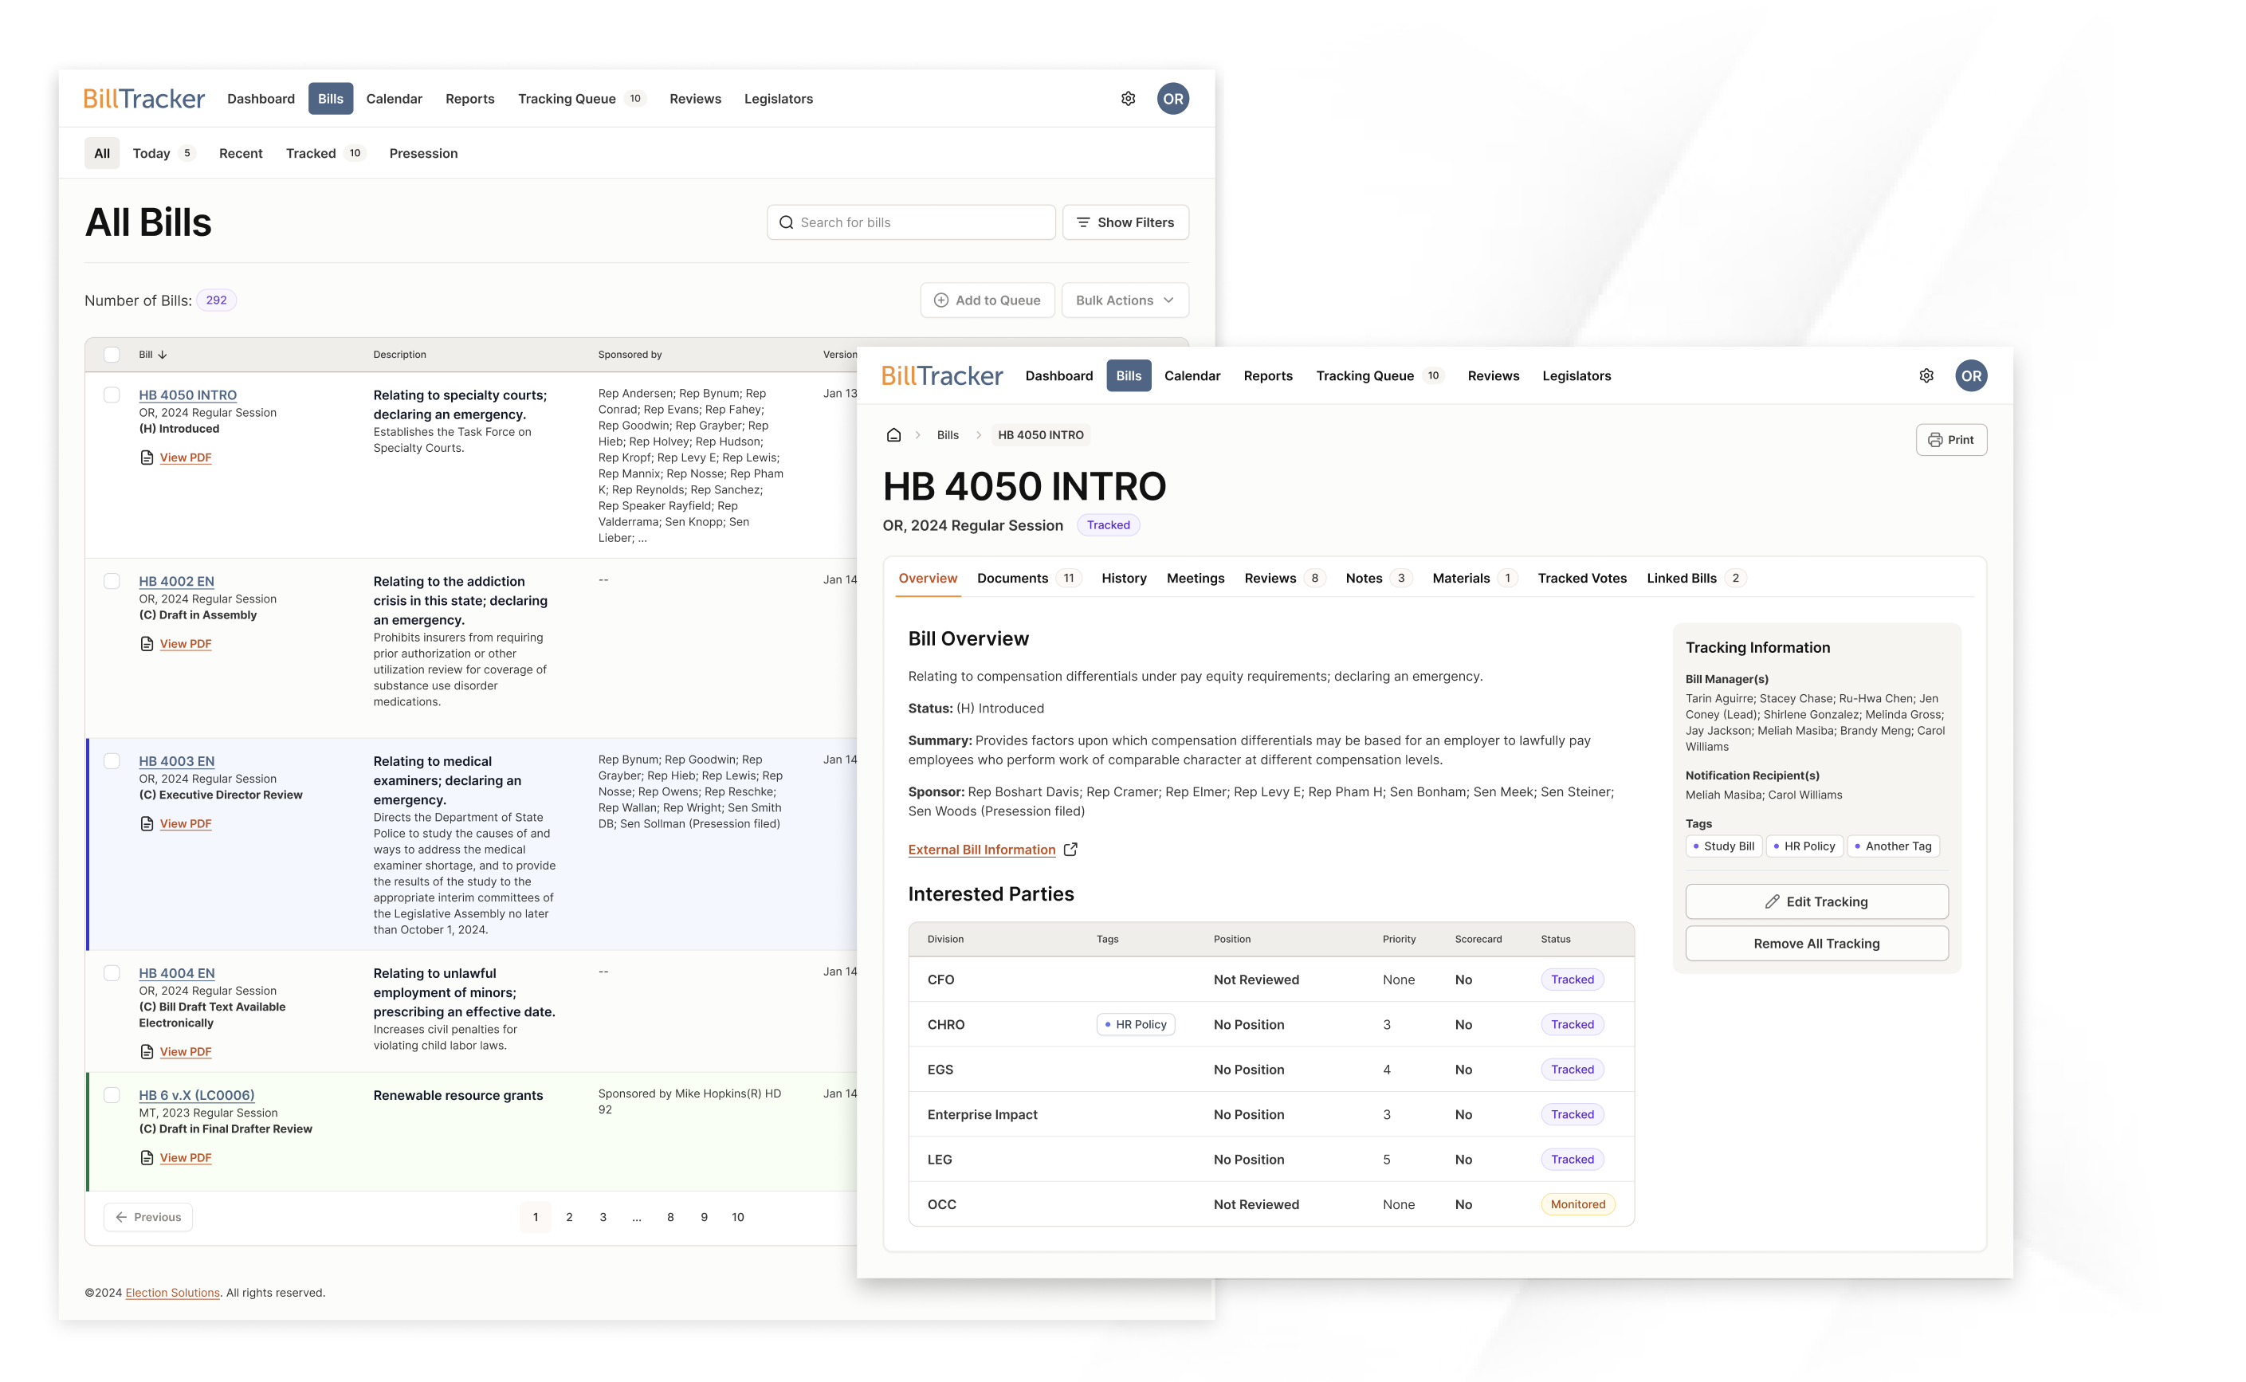Switch to the Documents tab
The image size is (2246, 1382).
coord(1028,578)
